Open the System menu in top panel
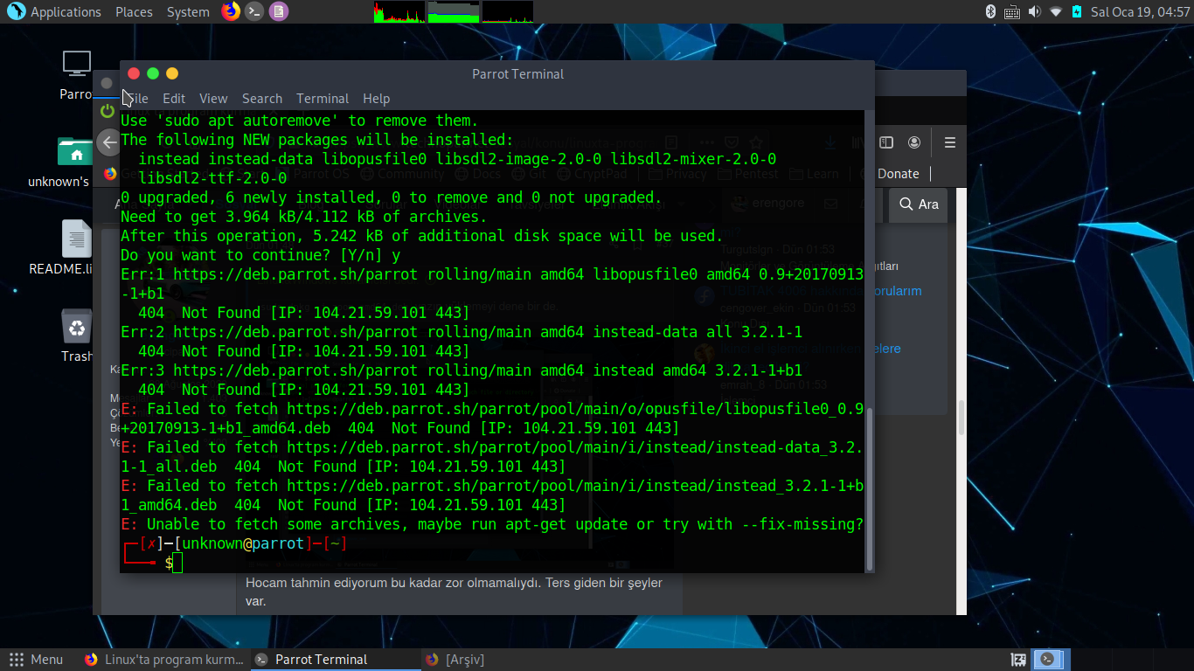 click(188, 12)
